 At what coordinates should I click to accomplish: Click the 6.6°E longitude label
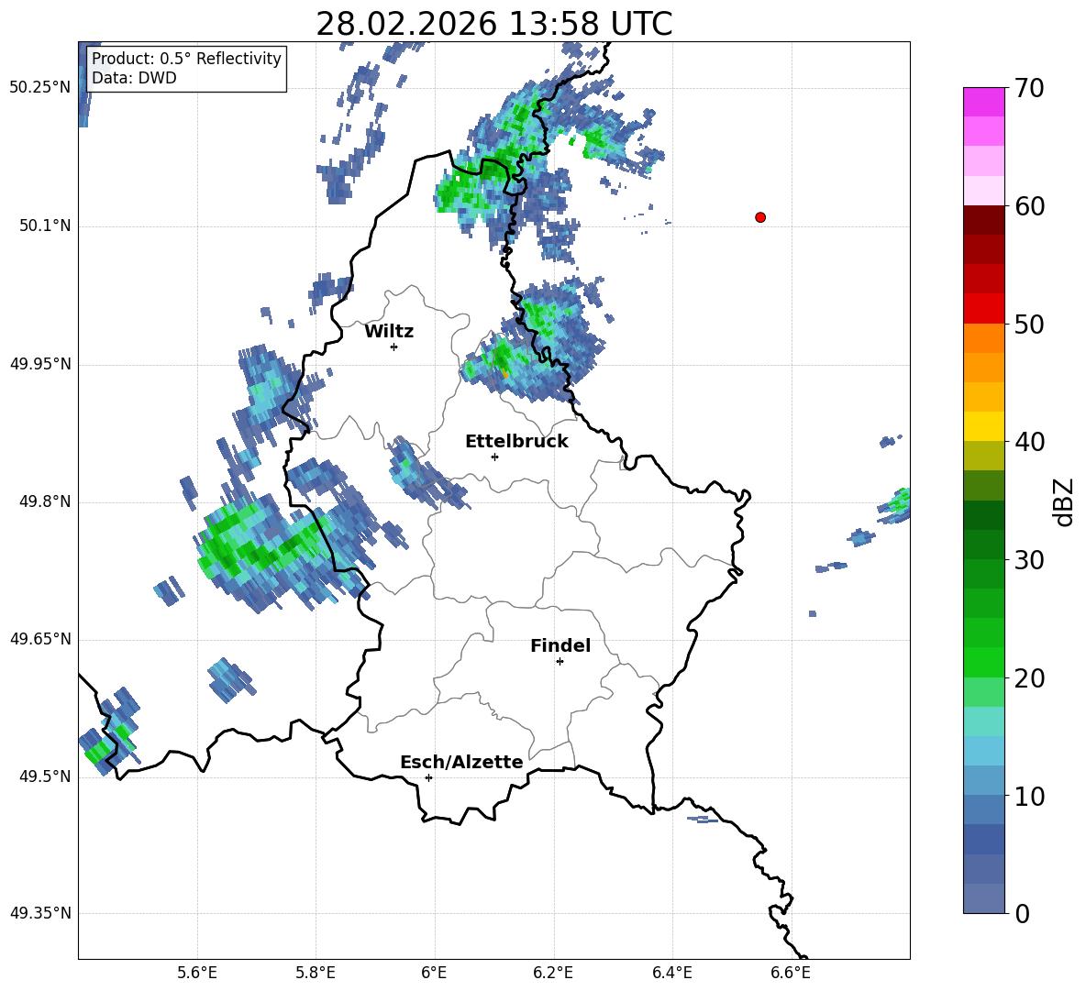pyautogui.click(x=791, y=973)
